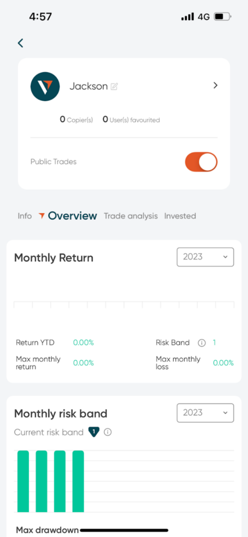248x537 pixels.
Task: Tap the Risk Band info icon
Action: (202, 343)
